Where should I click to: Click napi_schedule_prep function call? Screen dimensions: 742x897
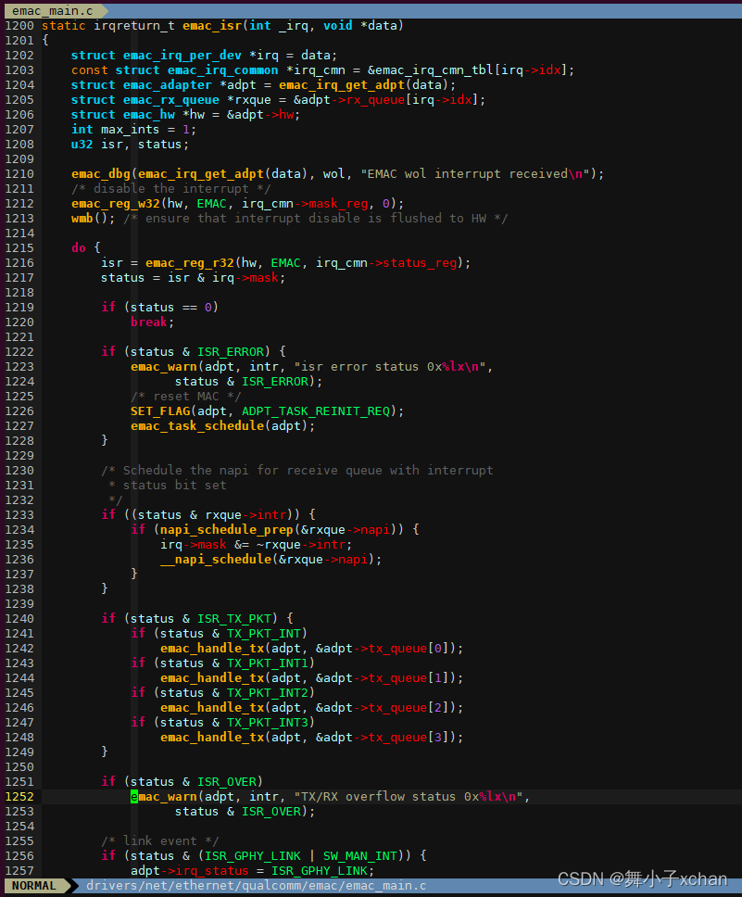[x=227, y=530]
